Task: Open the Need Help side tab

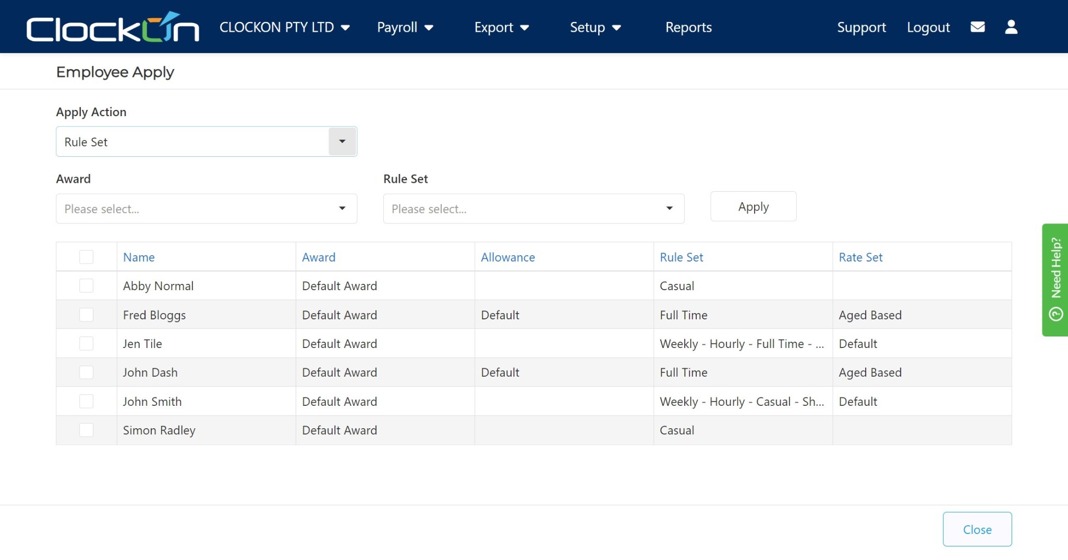Action: click(1055, 280)
